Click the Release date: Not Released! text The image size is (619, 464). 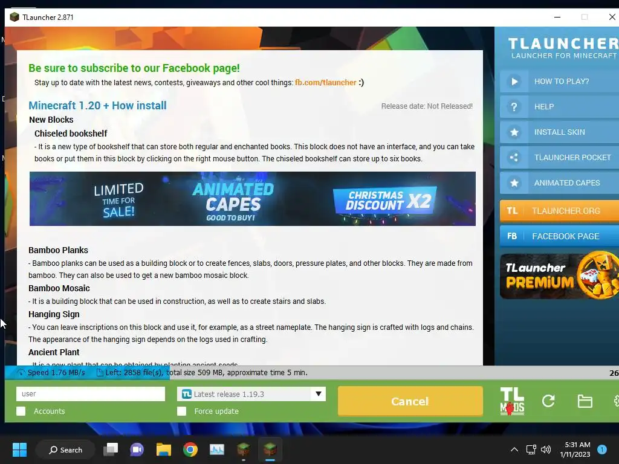(427, 106)
